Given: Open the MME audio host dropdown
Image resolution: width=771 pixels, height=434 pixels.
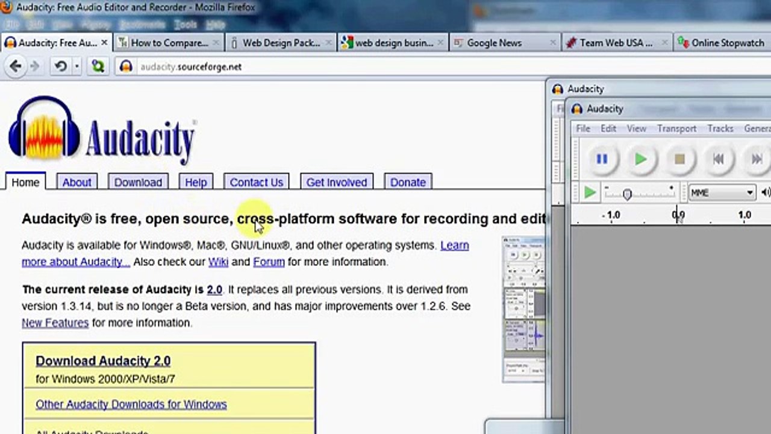Looking at the screenshot, I should click(x=722, y=193).
